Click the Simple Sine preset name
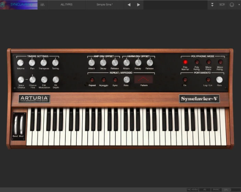241x192 pixels. click(104, 5)
